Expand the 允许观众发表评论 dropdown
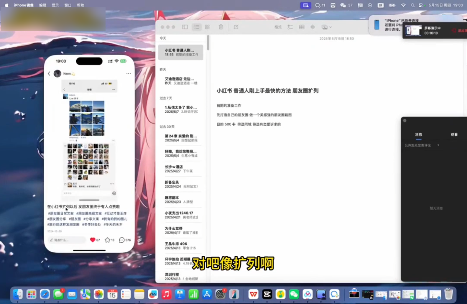Viewport: 467px width, 304px height. pos(422,145)
